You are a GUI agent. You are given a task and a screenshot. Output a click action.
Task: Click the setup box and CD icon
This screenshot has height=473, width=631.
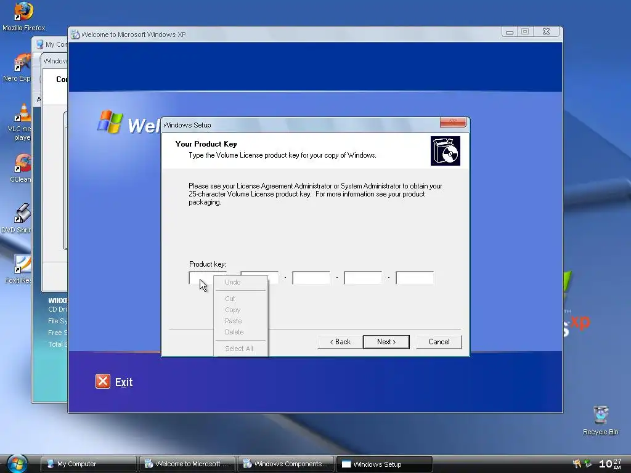445,151
